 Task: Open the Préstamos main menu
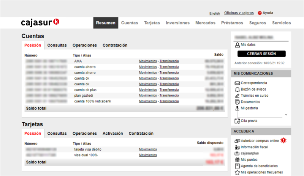(232, 23)
